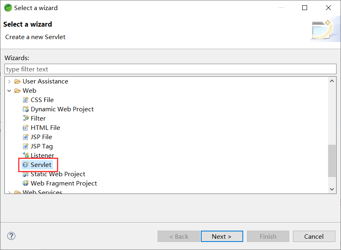Close the Select a wizard dialog
Image resolution: width=341 pixels, height=250 pixels.
coord(328,8)
